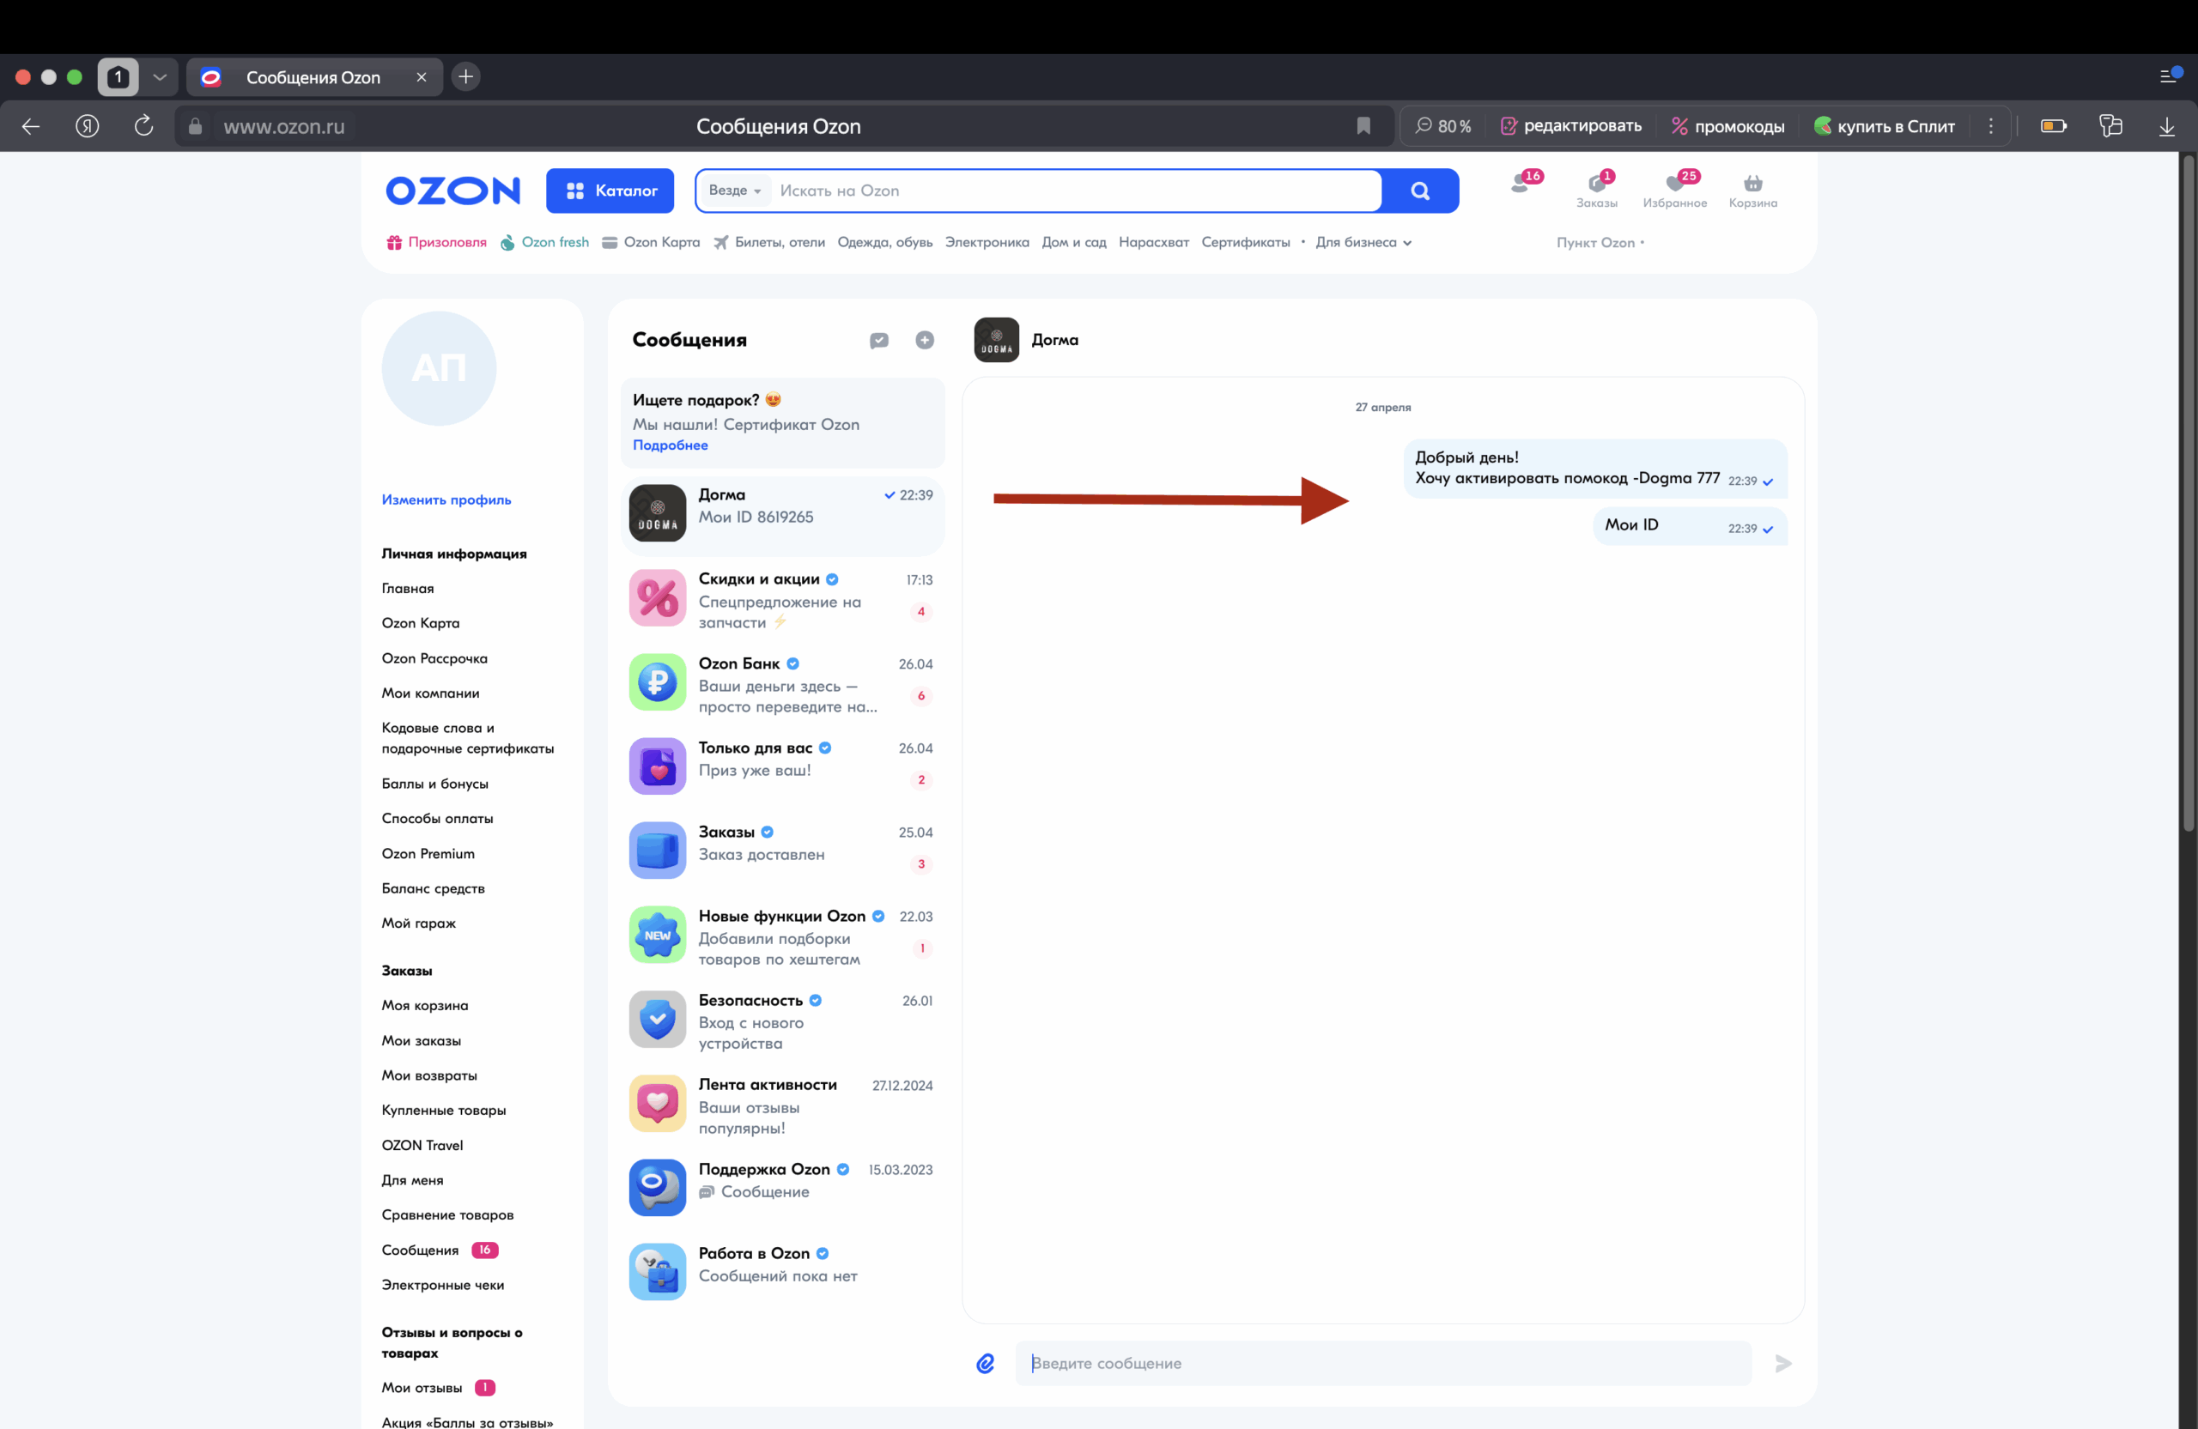Expand Для бизнеса dropdown

pos(1363,243)
